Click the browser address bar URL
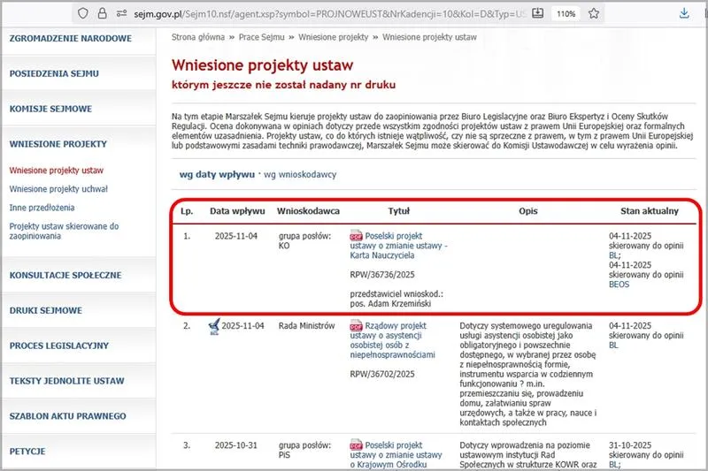 click(x=336, y=14)
